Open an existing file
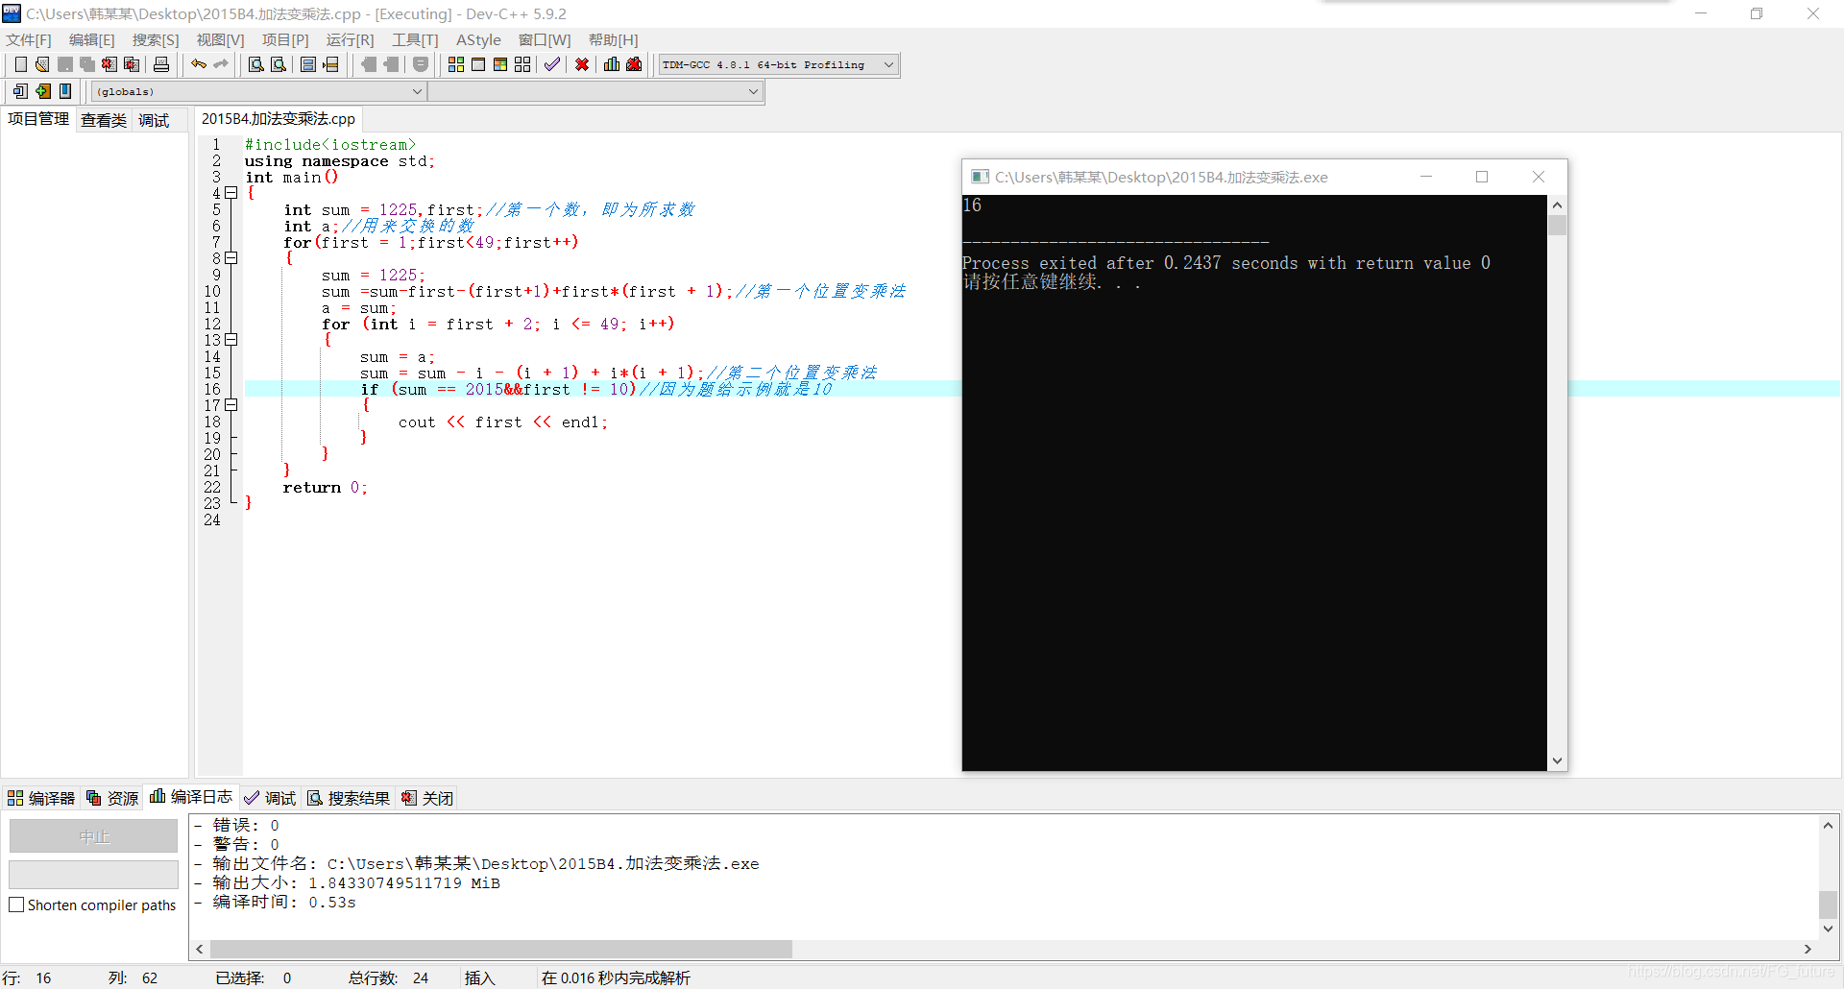This screenshot has height=989, width=1844. coord(42,64)
